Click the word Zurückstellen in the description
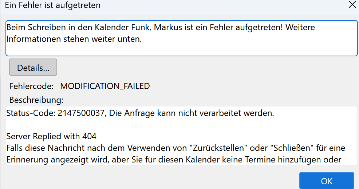This screenshot has width=359, height=189. click(218, 148)
